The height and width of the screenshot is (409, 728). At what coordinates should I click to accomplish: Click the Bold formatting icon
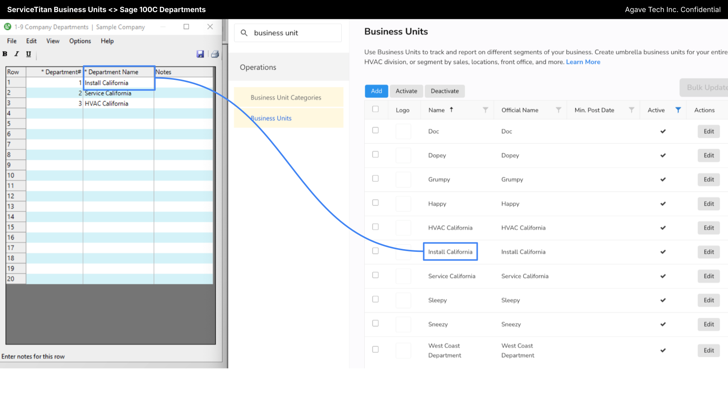pyautogui.click(x=5, y=54)
